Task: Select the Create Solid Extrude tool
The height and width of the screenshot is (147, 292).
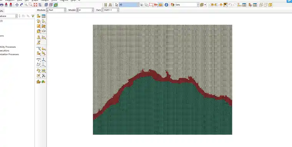Action: (38, 21)
